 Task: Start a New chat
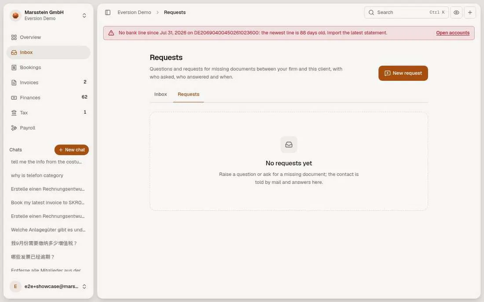[x=72, y=149]
